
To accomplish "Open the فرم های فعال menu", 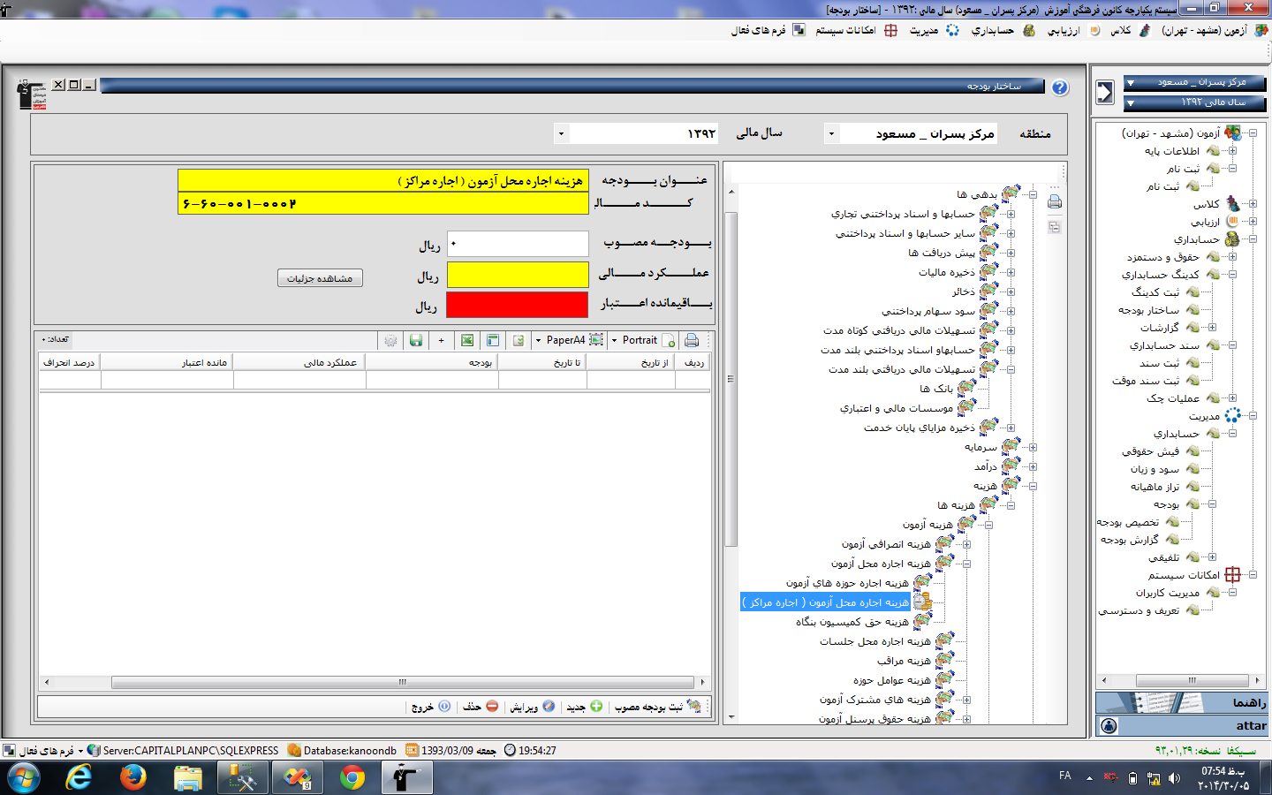I will [768, 30].
